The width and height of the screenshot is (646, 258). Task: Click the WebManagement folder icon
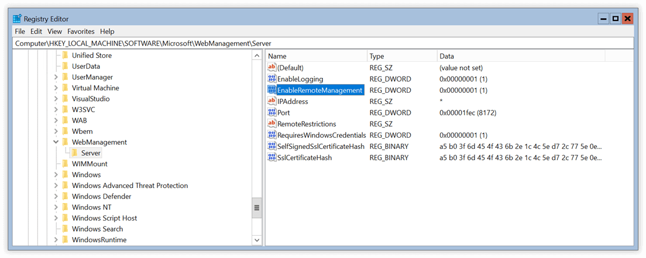(x=65, y=142)
